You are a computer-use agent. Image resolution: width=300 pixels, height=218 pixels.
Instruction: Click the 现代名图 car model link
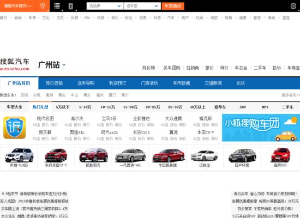coord(45,118)
